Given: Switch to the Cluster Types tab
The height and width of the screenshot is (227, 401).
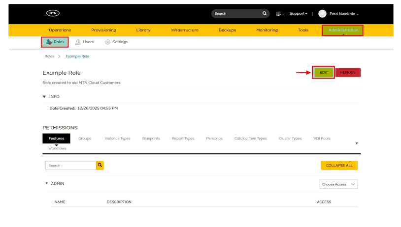Looking at the screenshot, I should tap(290, 138).
